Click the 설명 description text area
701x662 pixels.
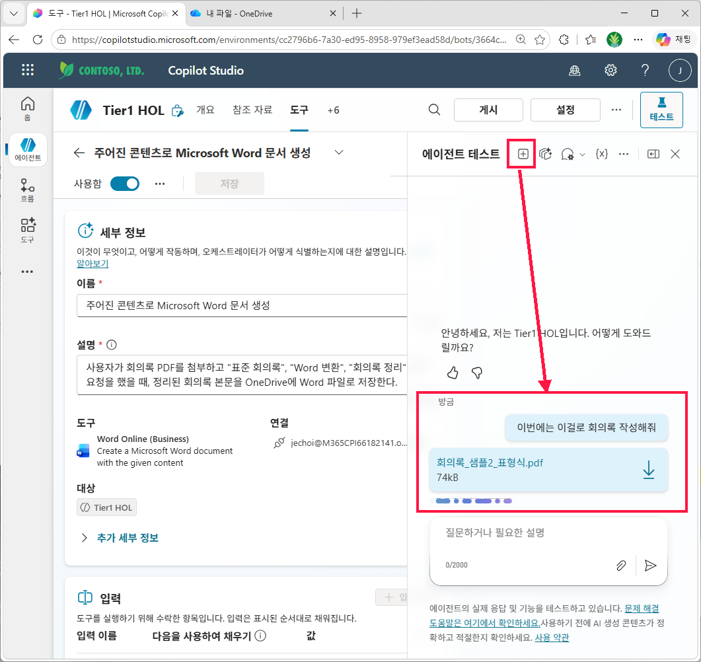[x=242, y=375]
